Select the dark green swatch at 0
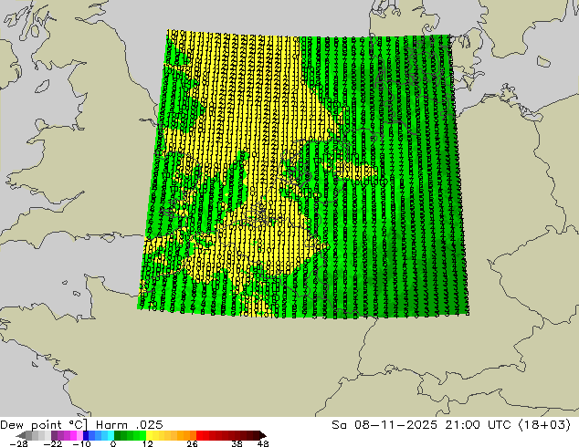579x447 pixels. tap(118, 435)
